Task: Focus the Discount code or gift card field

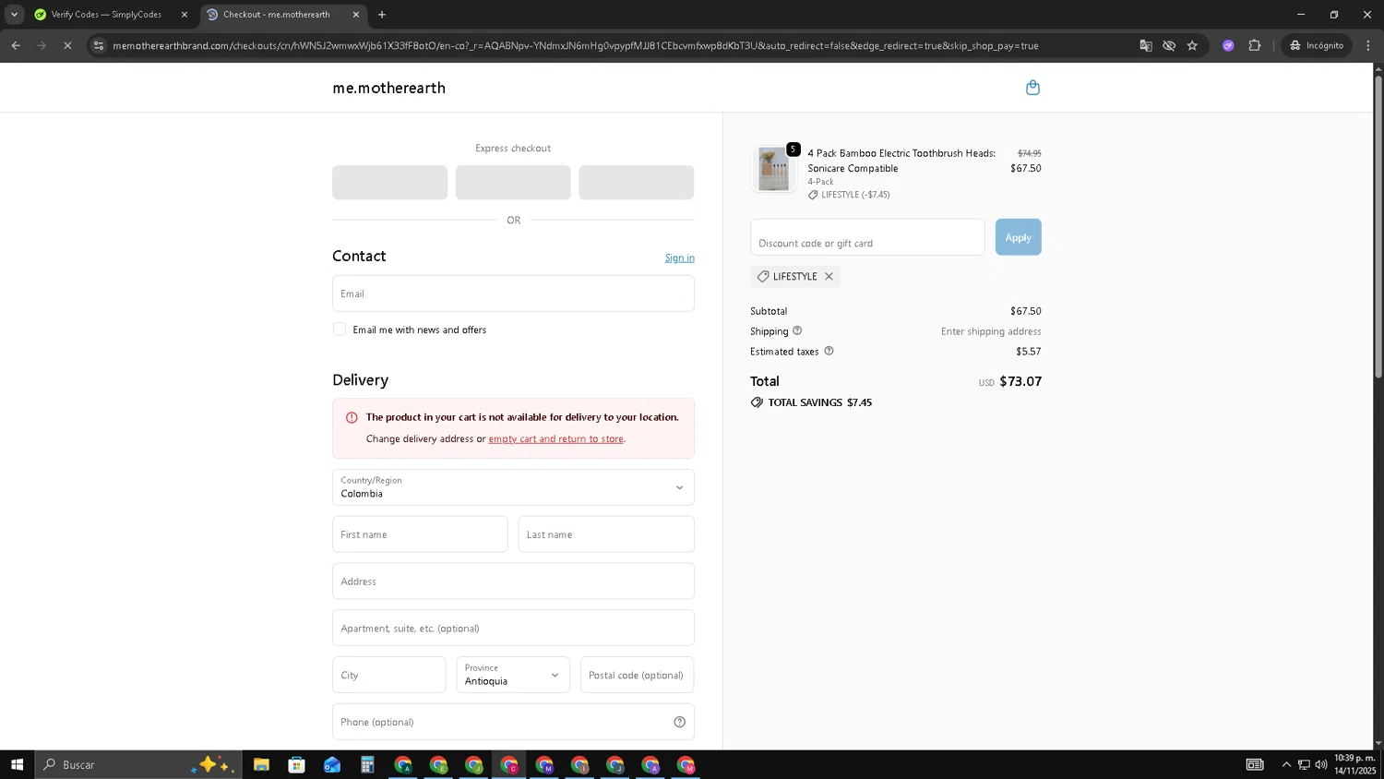Action: click(867, 237)
